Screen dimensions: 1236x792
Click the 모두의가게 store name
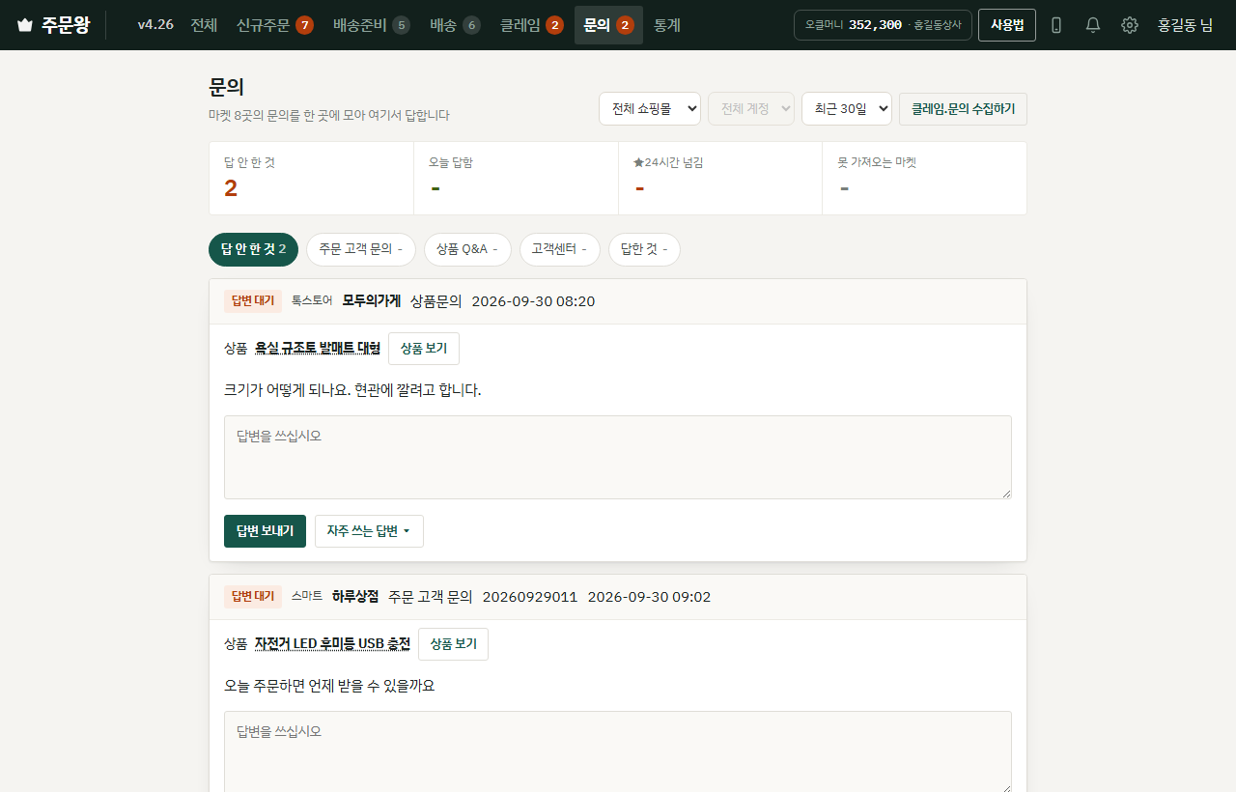[x=371, y=301]
